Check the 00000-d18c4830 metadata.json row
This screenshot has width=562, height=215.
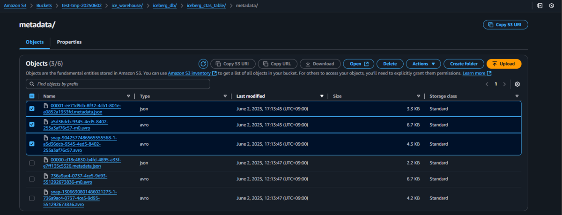(x=32, y=163)
